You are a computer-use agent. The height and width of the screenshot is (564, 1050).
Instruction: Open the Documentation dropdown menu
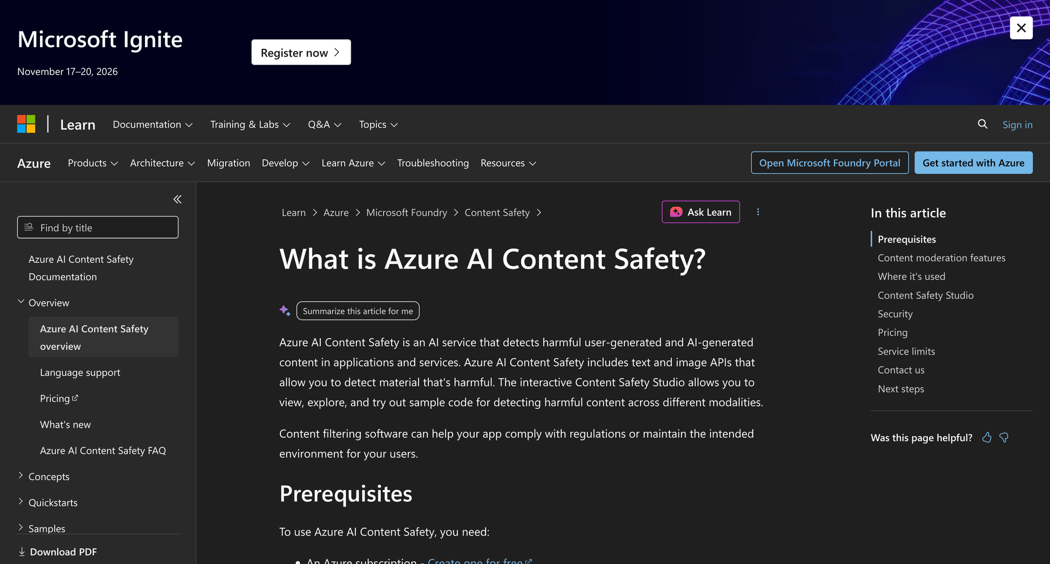pos(153,124)
